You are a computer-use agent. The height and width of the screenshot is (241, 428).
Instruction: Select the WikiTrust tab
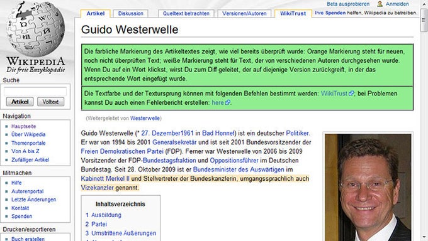pos(293,13)
